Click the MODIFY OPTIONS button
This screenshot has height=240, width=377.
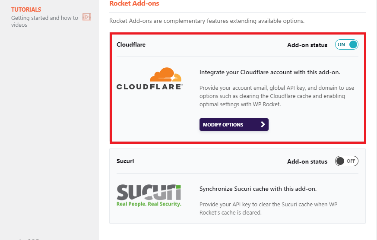click(234, 124)
